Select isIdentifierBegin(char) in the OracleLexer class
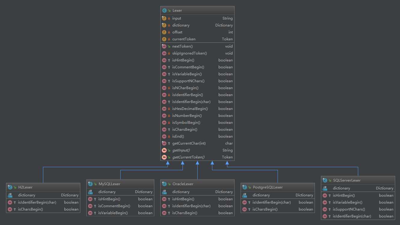Screen dimensions: 400x225 192,206
